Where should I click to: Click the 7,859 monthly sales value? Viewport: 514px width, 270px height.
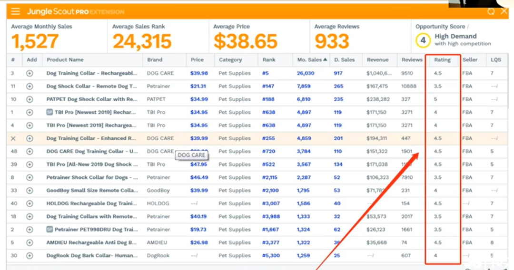click(x=304, y=86)
